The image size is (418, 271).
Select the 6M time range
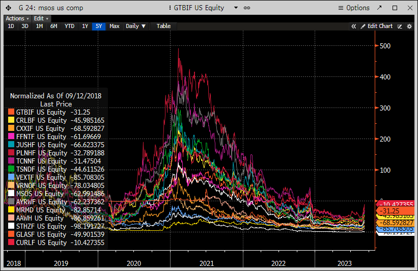54,26
